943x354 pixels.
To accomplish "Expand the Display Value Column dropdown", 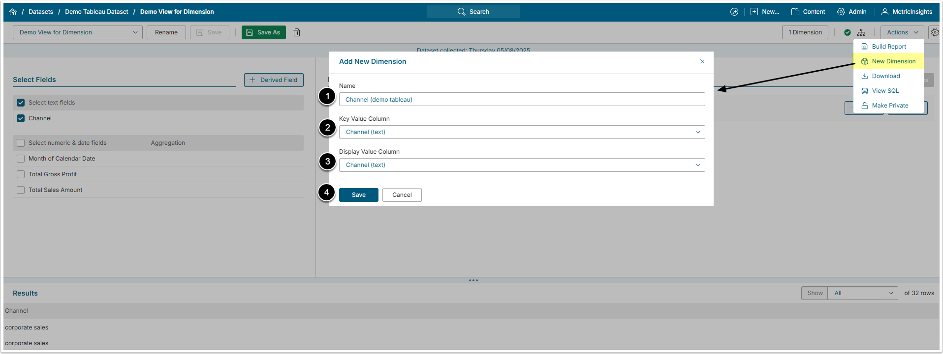I will pyautogui.click(x=522, y=165).
